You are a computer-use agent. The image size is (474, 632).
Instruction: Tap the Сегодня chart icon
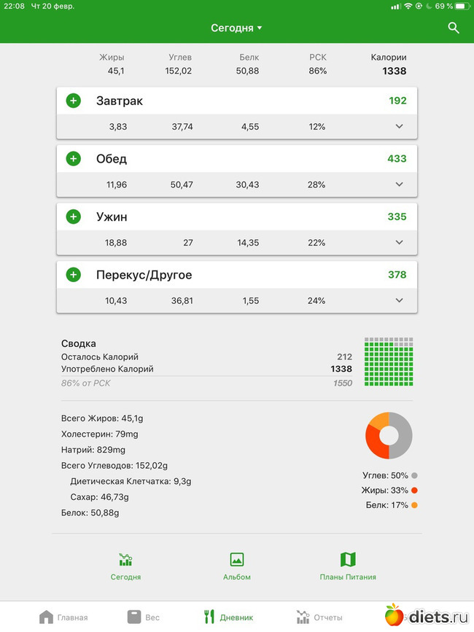pos(126,560)
